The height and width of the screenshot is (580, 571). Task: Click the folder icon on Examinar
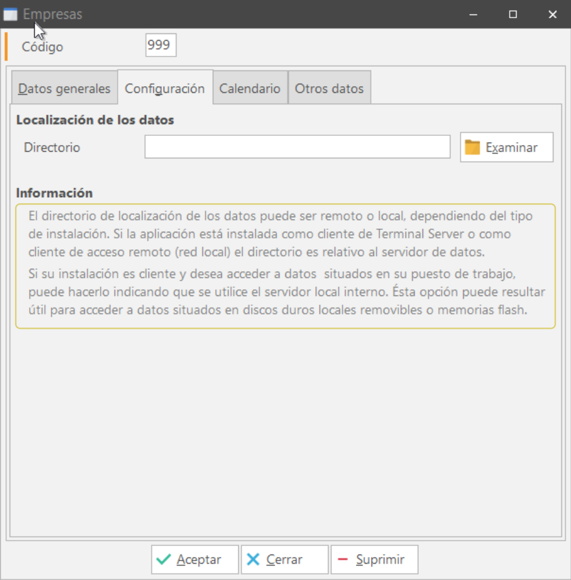[x=472, y=147]
